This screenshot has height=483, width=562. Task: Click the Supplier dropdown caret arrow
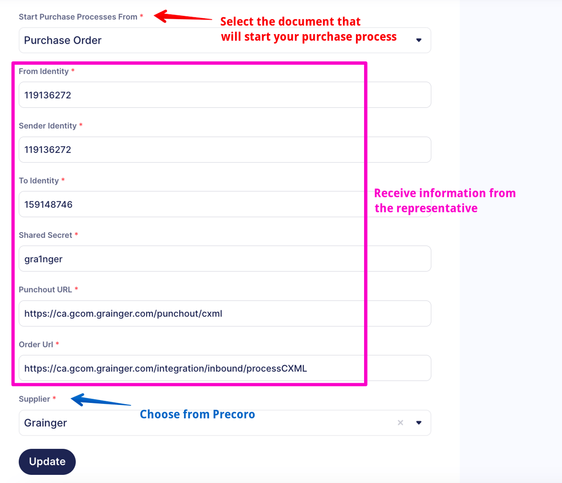pos(419,423)
